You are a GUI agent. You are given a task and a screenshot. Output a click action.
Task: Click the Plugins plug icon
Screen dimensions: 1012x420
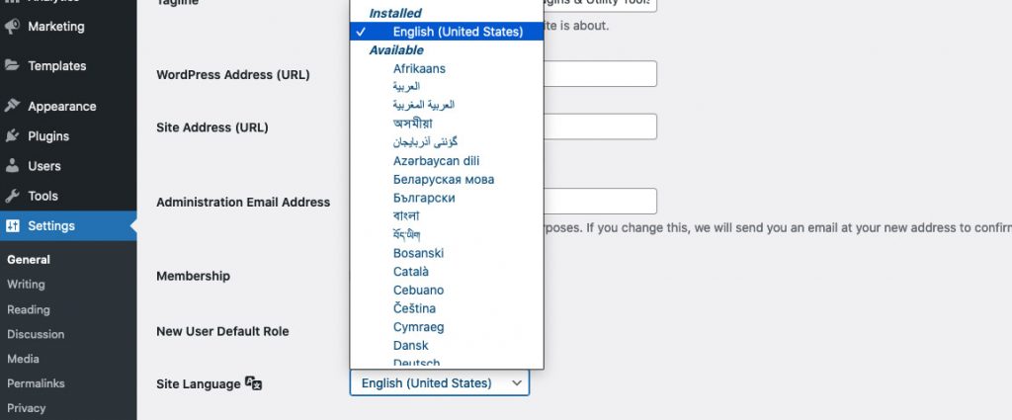[x=12, y=136]
